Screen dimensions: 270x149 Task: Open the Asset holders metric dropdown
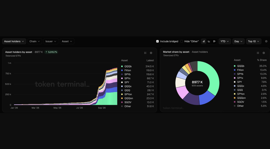(x=14, y=41)
